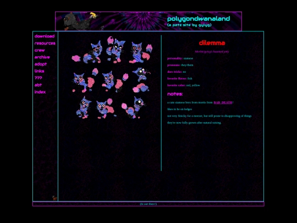
Task: Select the 'personality: siamese' line
Action: [180, 58]
